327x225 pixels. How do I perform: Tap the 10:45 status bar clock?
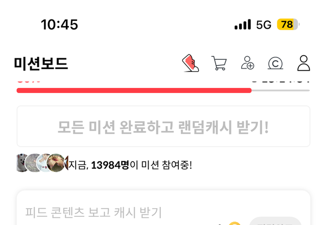tap(59, 25)
